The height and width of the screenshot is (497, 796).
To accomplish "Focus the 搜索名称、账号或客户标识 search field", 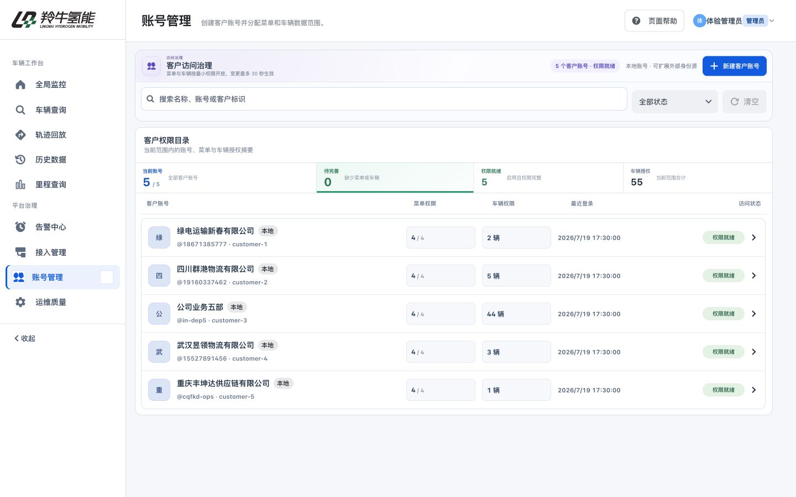I will click(384, 99).
